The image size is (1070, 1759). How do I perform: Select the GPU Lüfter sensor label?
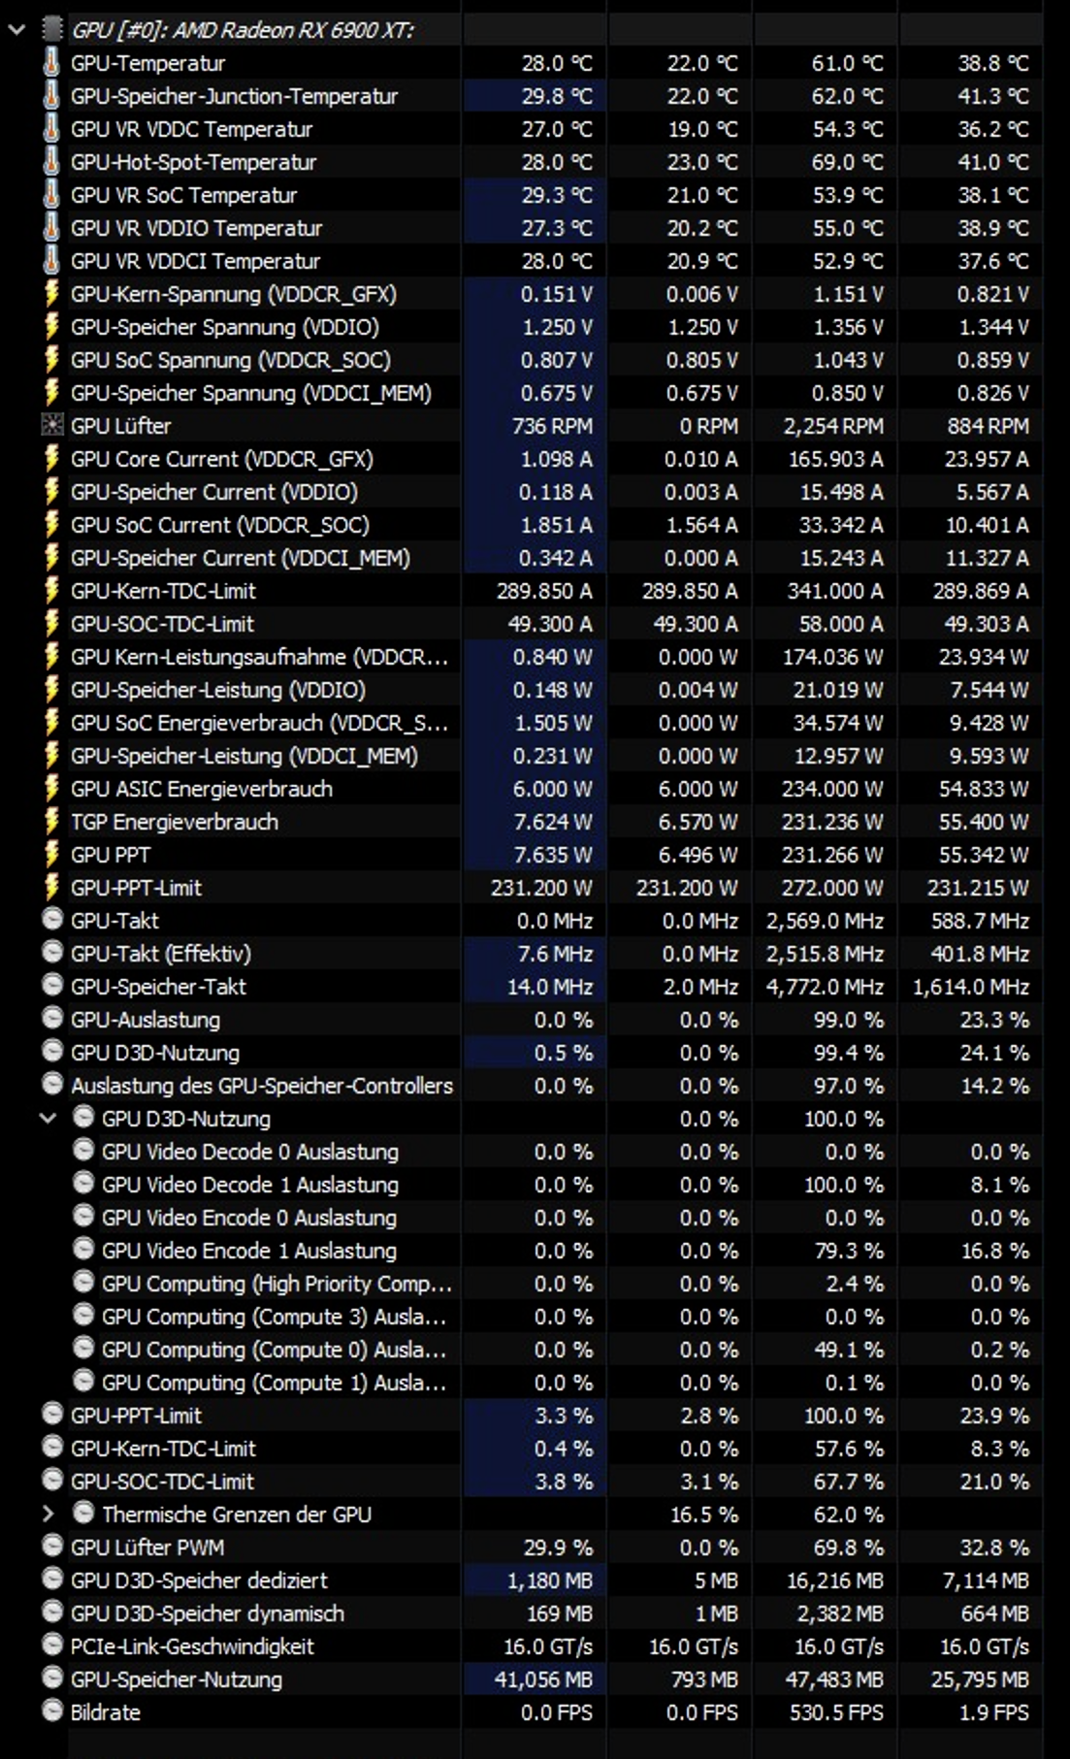[120, 426]
